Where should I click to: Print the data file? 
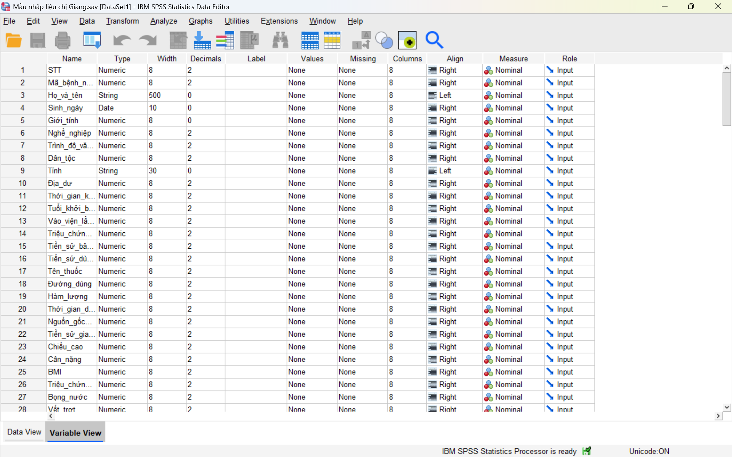[63, 40]
